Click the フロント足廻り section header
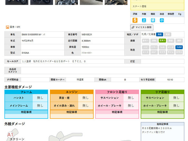 [x=117, y=92]
